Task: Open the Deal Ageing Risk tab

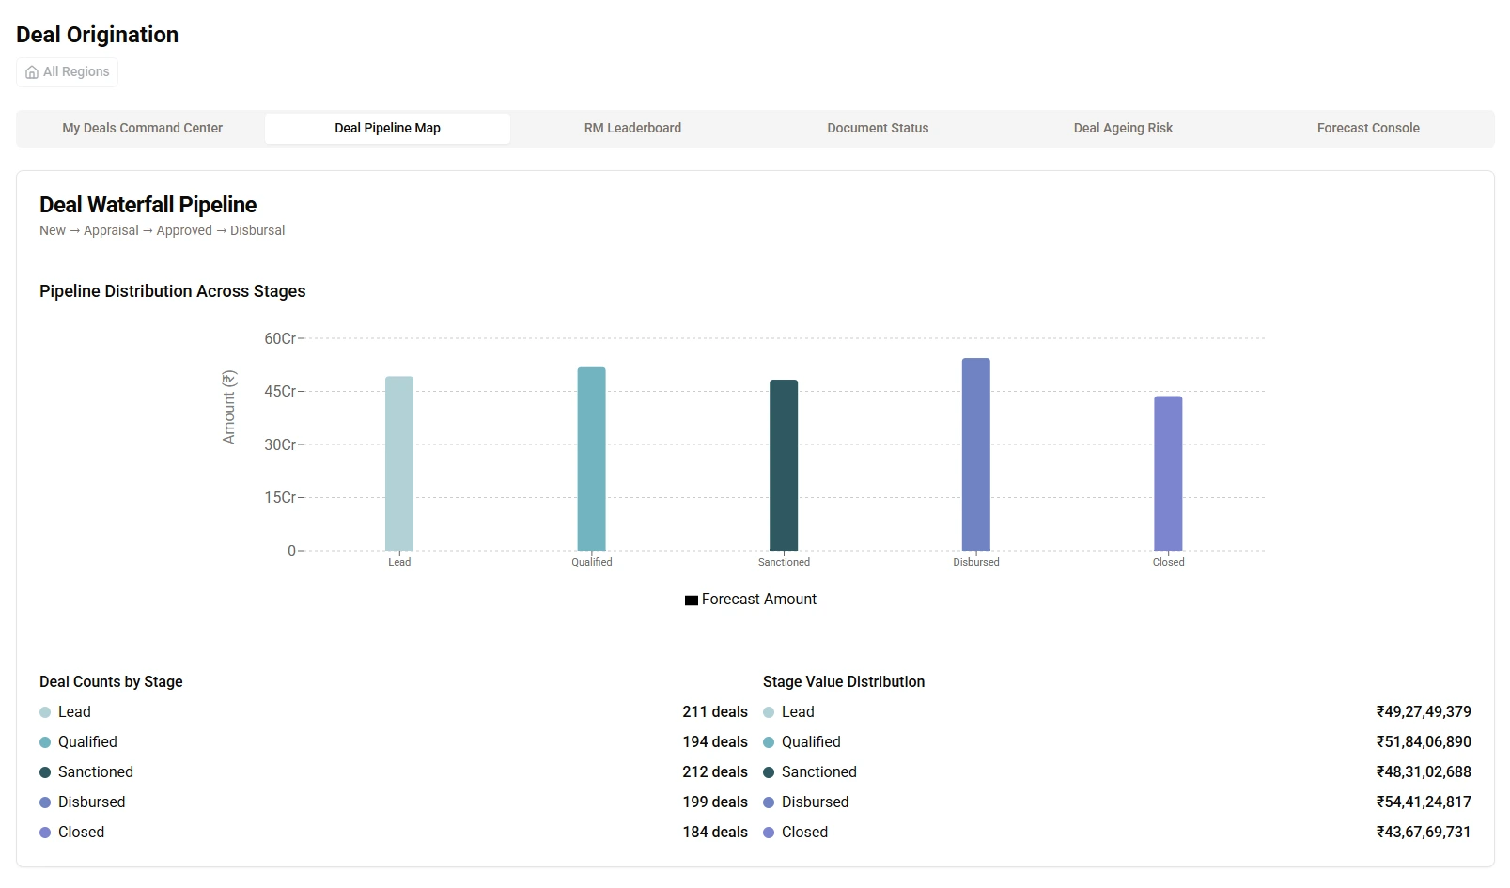Action: (1123, 128)
